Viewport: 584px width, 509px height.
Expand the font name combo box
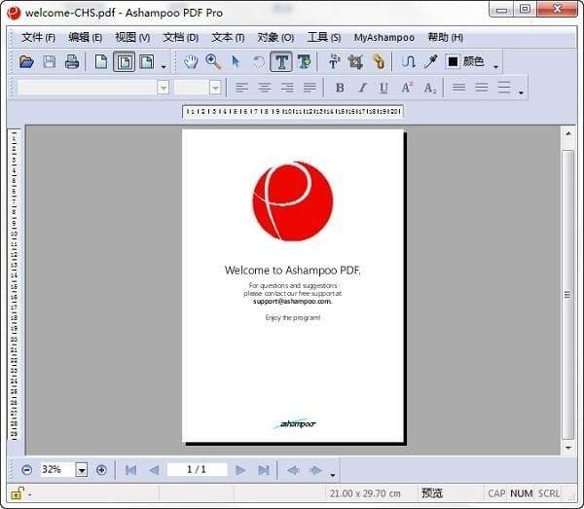click(163, 88)
